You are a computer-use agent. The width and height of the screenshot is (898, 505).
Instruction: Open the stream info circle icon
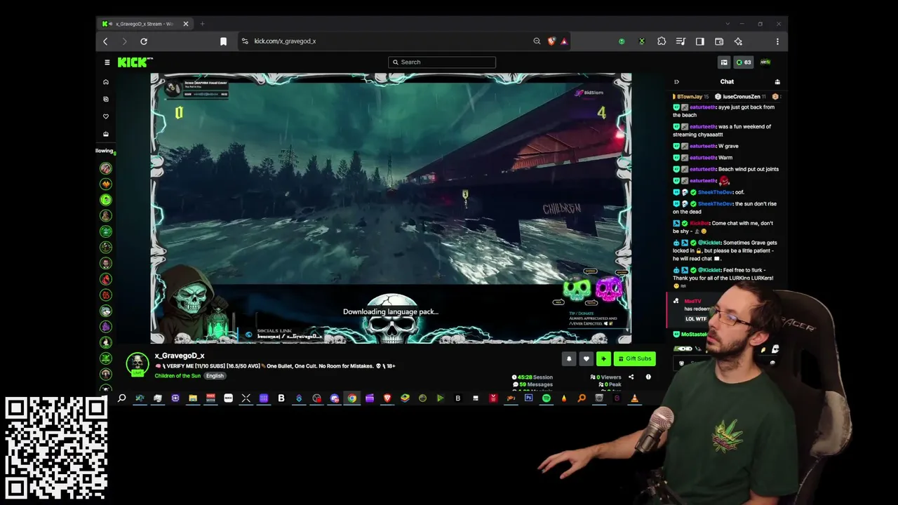click(x=648, y=377)
